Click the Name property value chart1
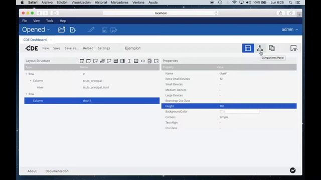Viewport: 321px width, 180px height. [223, 73]
